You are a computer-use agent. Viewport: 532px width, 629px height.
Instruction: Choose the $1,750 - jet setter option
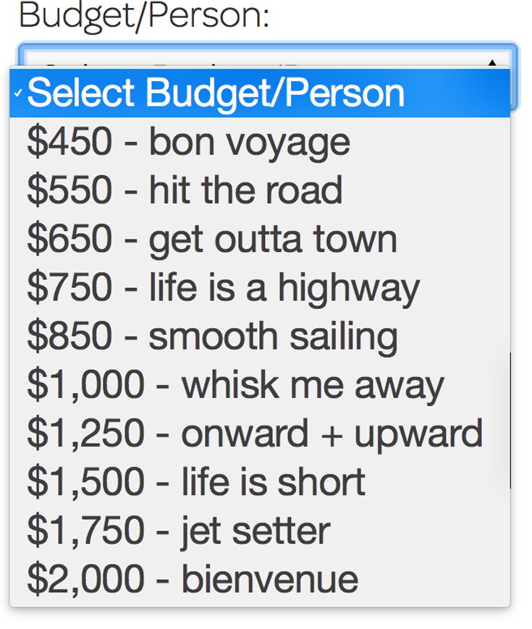tap(178, 530)
